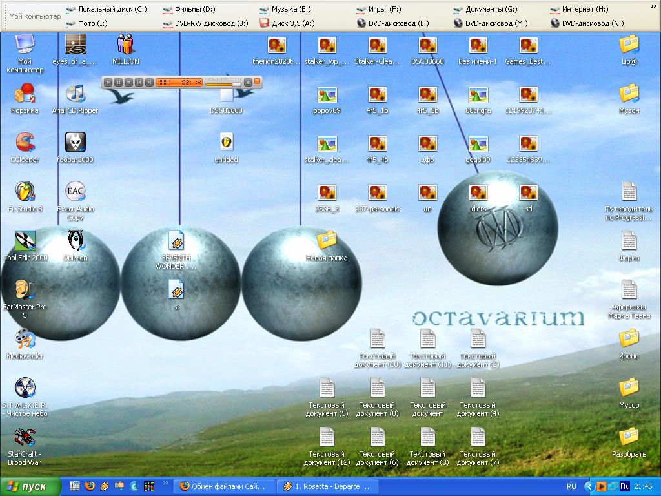661x496 pixels.
Task: Switch to the Firefox Обмен файлами window
Action: coord(225,486)
